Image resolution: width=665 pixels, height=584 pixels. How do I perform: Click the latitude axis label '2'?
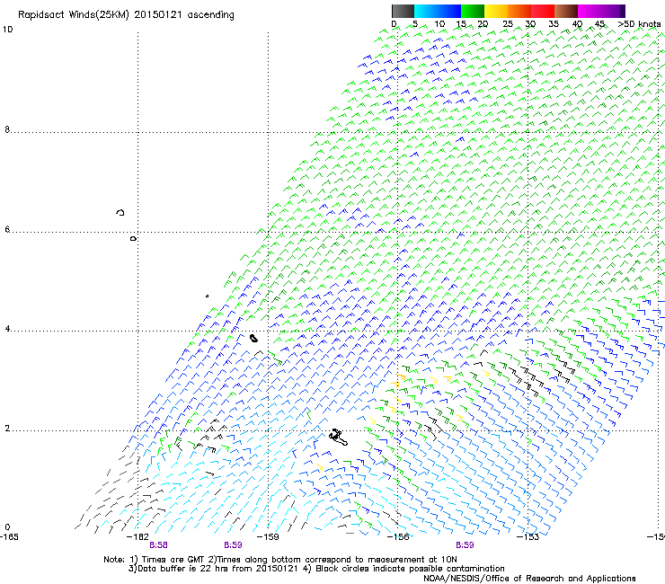click(x=7, y=429)
